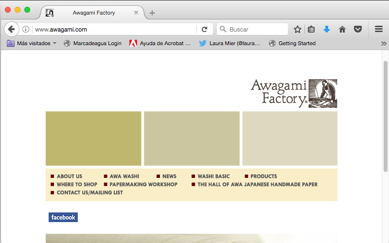Viewport: 389px width, 243px height.
Task: Bookmark this page with the star icon
Action: coord(298,29)
